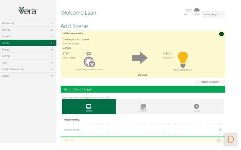Click the motion sensor trigger icon
Image resolution: width=241 pixels, height=150 pixels.
click(89, 60)
